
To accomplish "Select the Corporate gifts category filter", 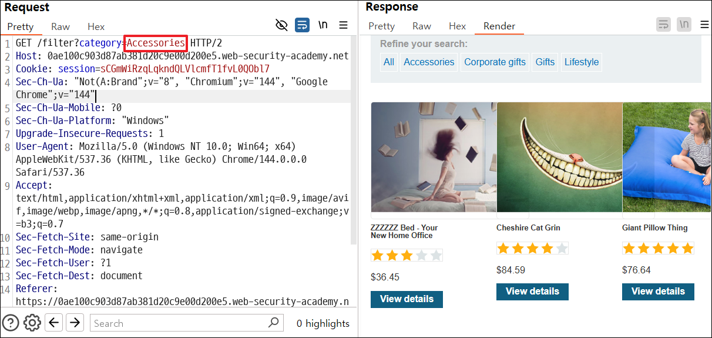I will (495, 62).
